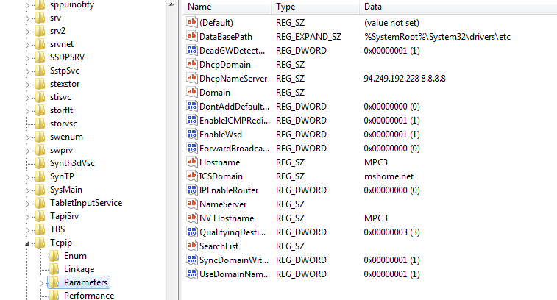Select the EnableWsd DWORD icon
557x300 pixels.
tap(192, 135)
